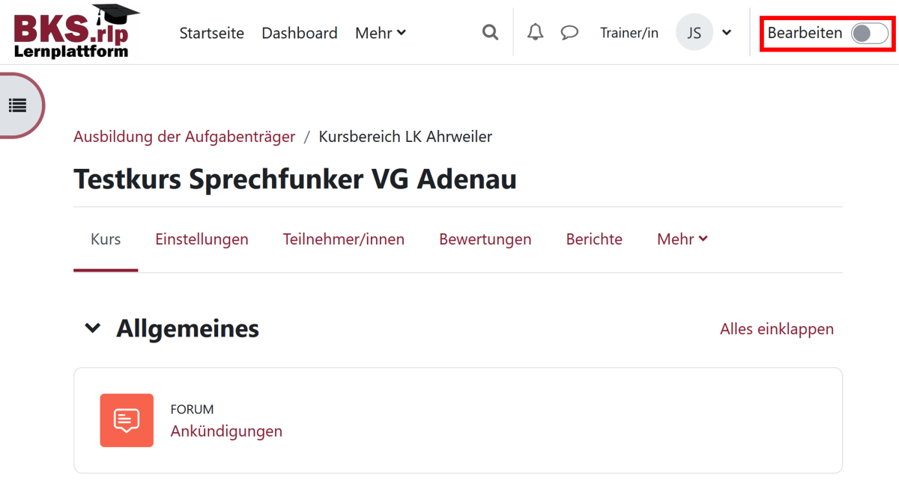Open the user menu dropdown arrow
This screenshot has height=498, width=899.
tap(726, 33)
